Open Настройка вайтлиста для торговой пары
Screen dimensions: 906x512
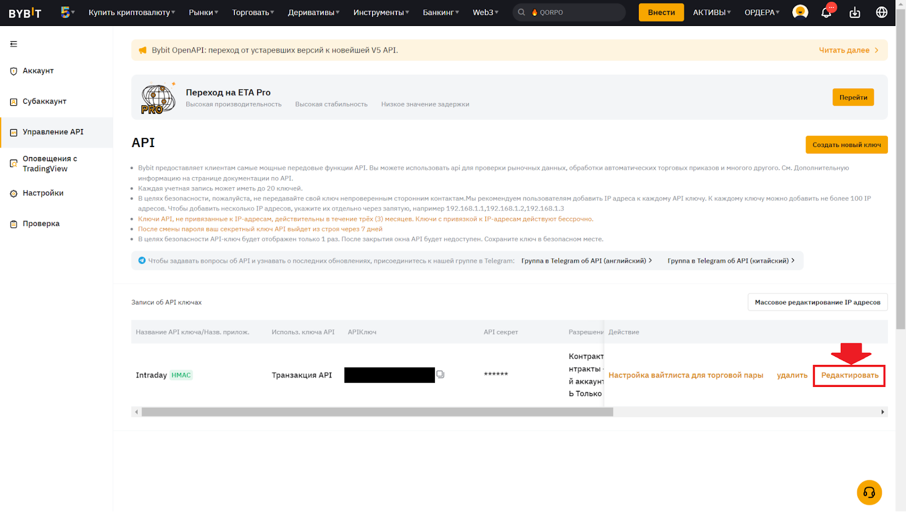686,375
